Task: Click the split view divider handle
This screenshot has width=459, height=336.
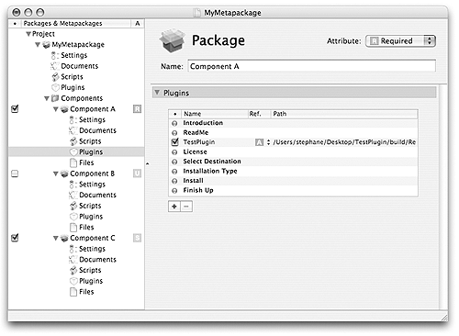Action: coord(148,164)
